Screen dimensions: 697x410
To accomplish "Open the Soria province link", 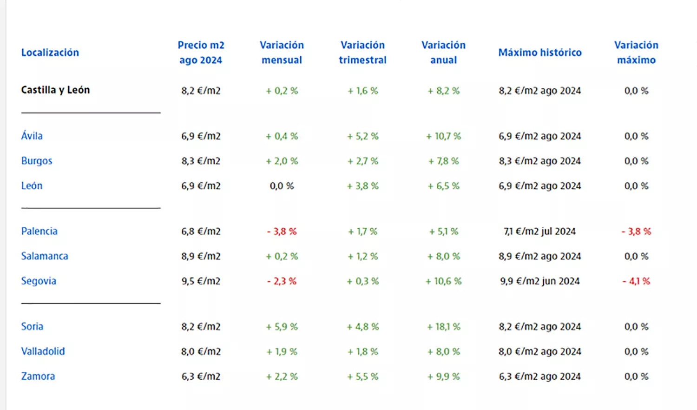I will tap(32, 326).
